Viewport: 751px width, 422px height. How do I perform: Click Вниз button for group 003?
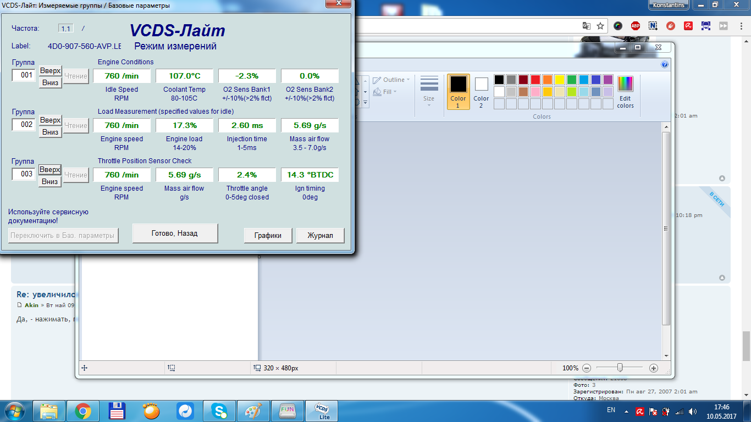click(50, 182)
